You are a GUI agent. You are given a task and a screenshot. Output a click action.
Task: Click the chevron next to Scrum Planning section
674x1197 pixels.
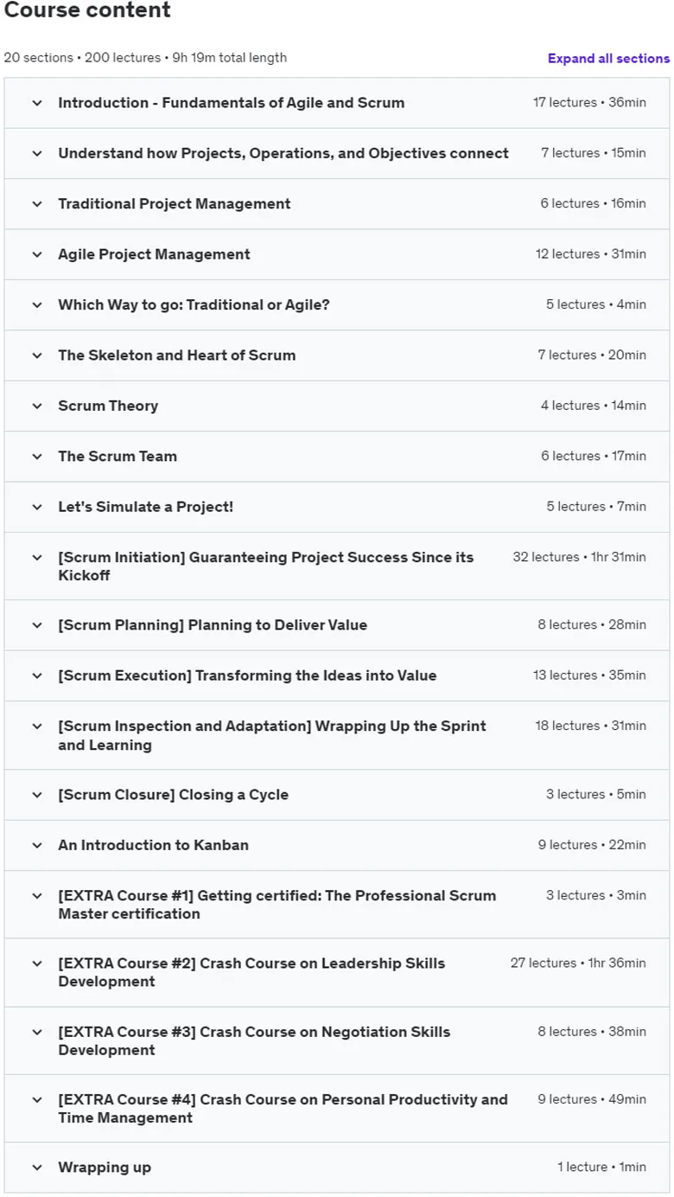click(x=37, y=625)
